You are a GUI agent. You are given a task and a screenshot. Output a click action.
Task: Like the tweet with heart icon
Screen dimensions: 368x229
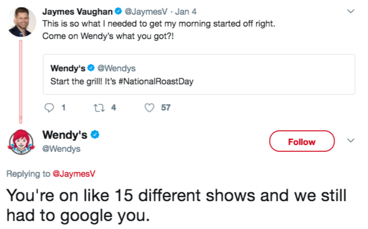point(149,108)
